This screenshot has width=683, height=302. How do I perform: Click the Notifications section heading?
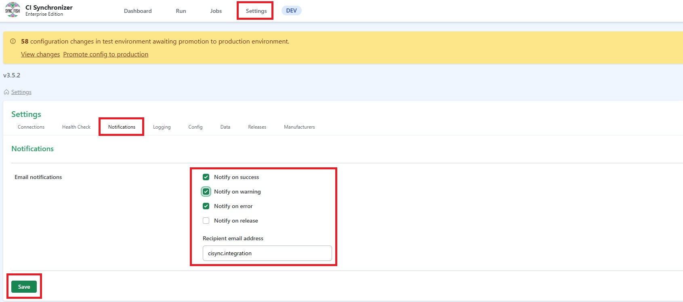pyautogui.click(x=33, y=149)
